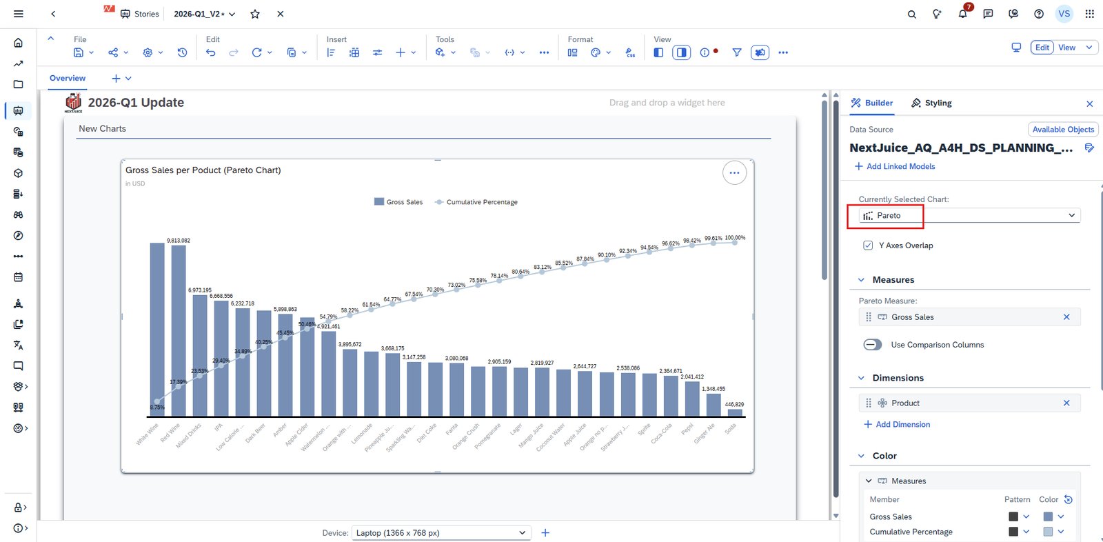The image size is (1103, 542).
Task: Open Gross Sales color swatch
Action: point(1048,516)
